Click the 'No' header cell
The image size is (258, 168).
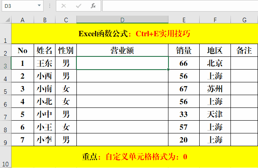[x=23, y=50]
